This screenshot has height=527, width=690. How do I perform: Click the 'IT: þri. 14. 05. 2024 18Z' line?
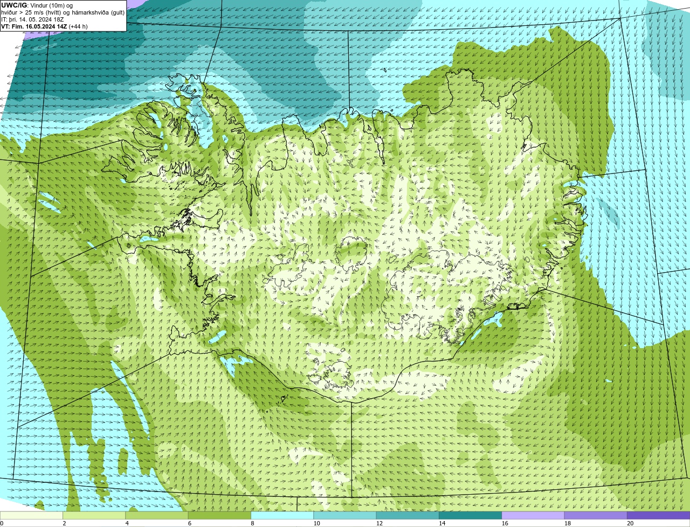pos(33,19)
